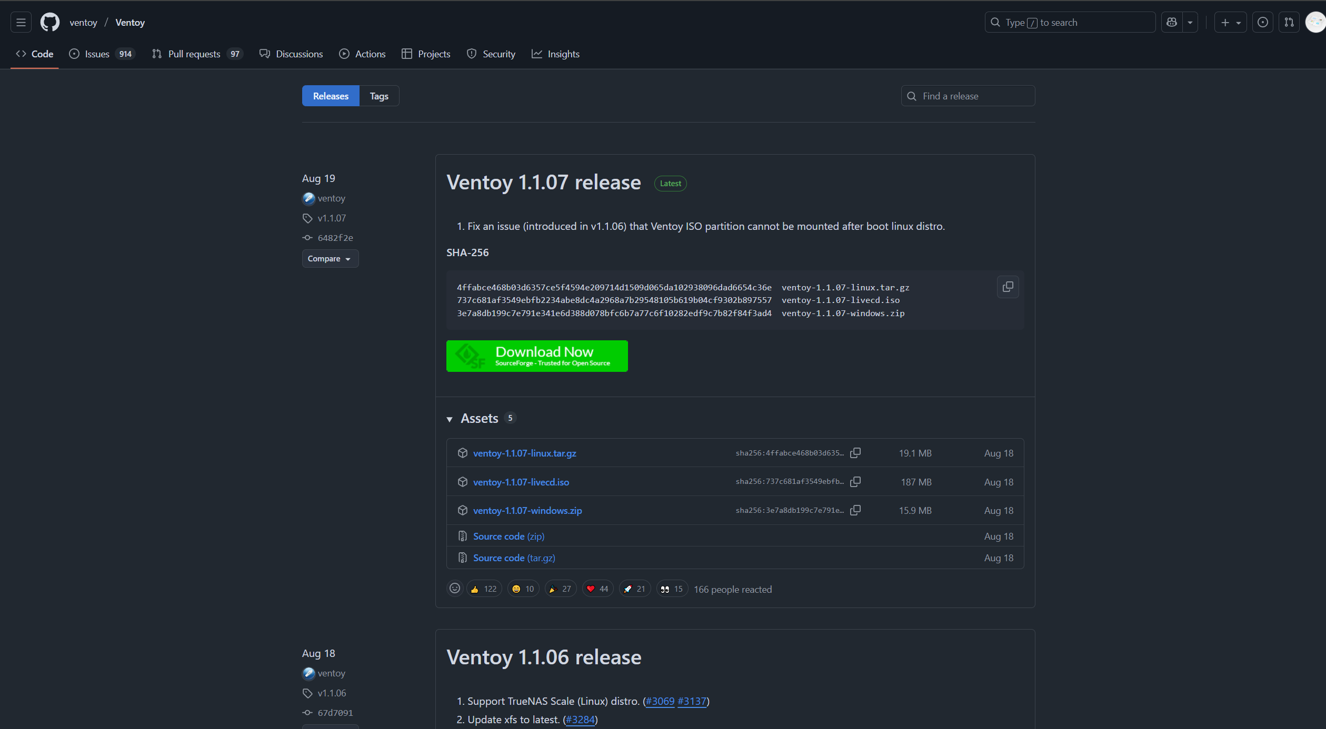Viewport: 1326px width, 729px height.
Task: Copy sha256 of ventoy-1.1.07-linux.tar.gz asset
Action: pyautogui.click(x=855, y=453)
